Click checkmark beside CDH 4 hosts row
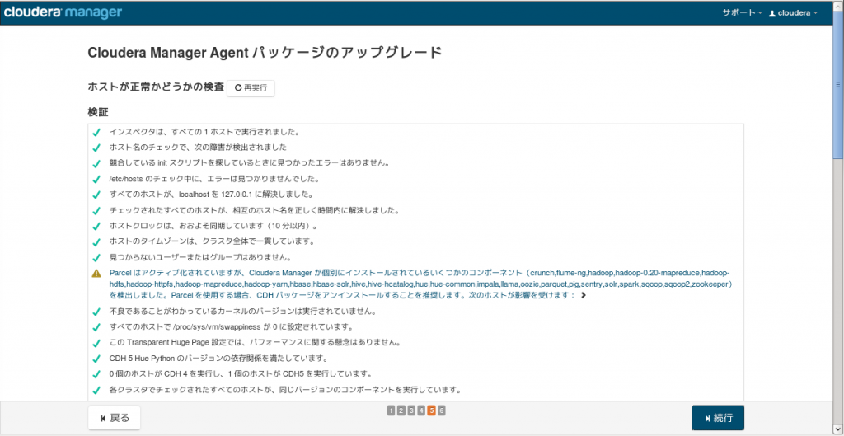This screenshot has width=844, height=436. click(x=96, y=374)
